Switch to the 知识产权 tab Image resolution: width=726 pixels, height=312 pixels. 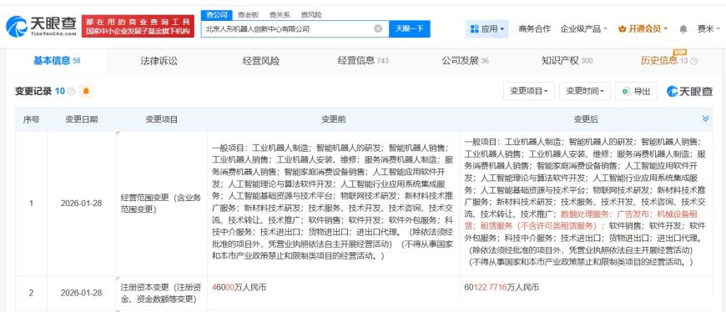567,61
